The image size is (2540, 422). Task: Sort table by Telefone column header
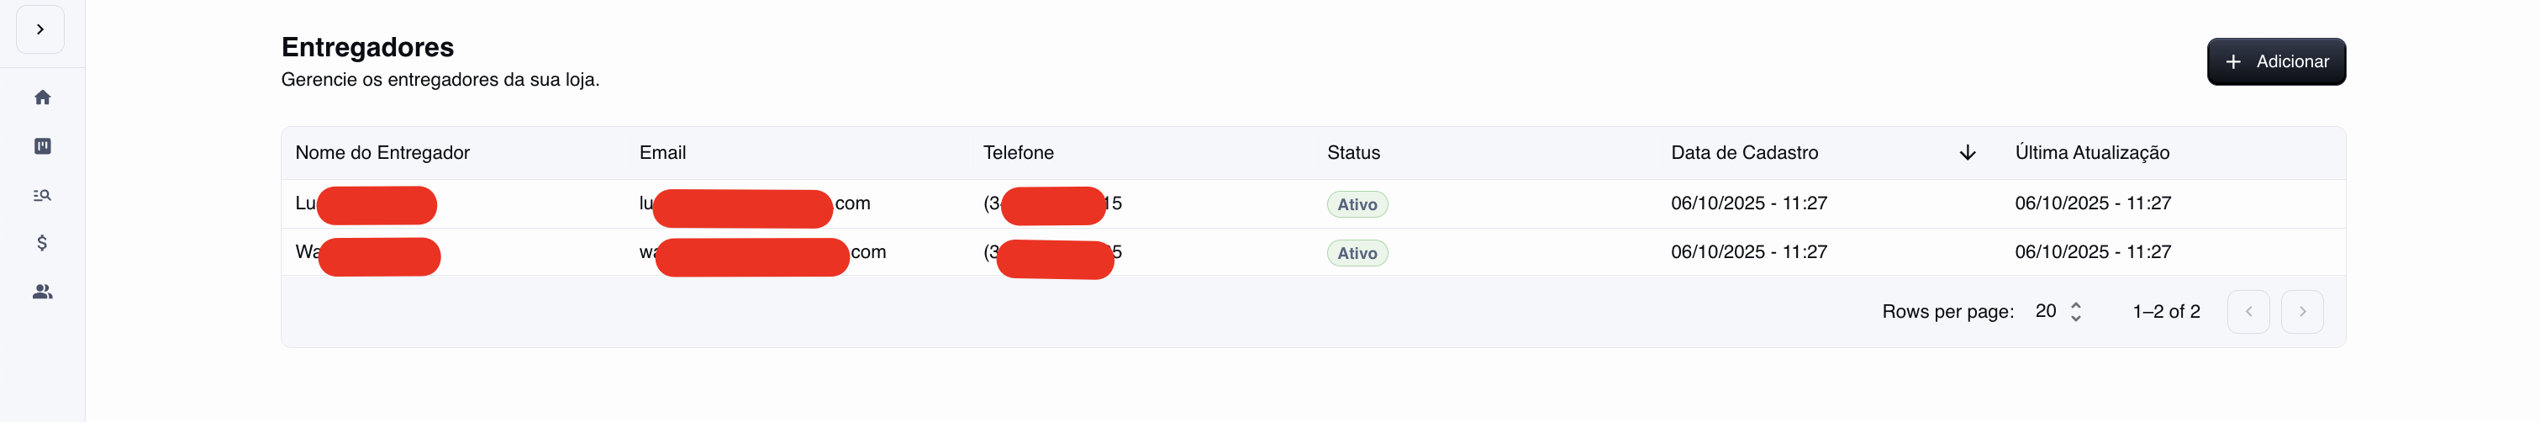tap(1018, 153)
